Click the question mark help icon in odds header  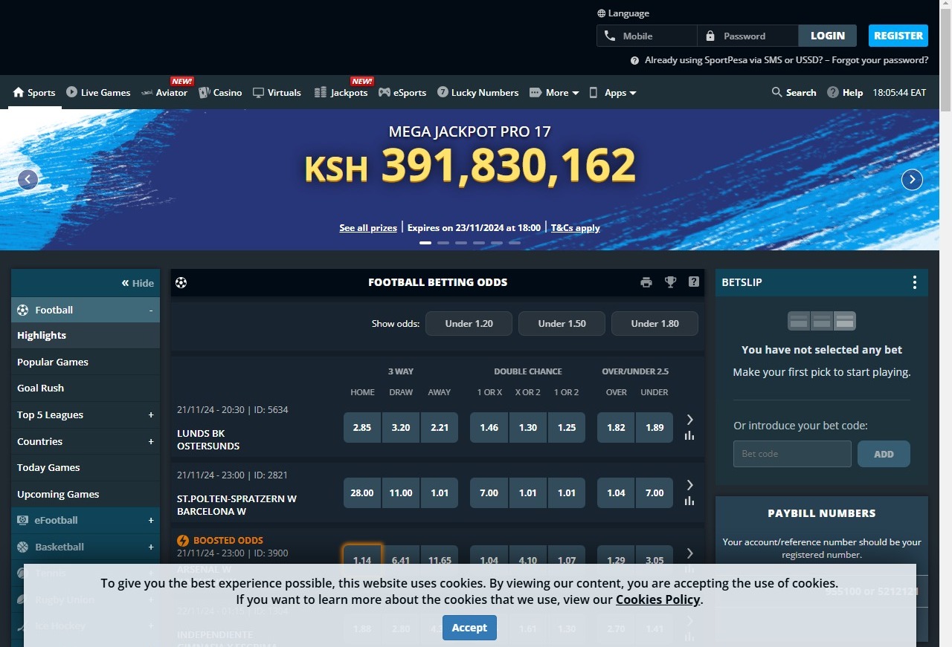click(694, 282)
